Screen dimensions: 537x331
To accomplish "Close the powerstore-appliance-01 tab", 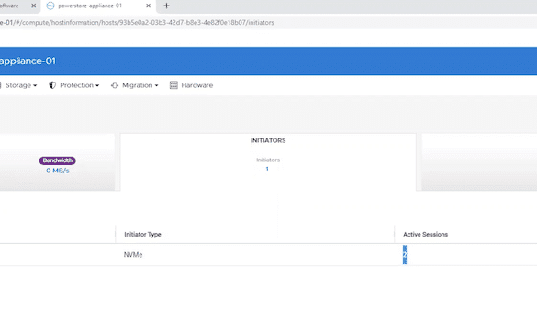I will [148, 6].
